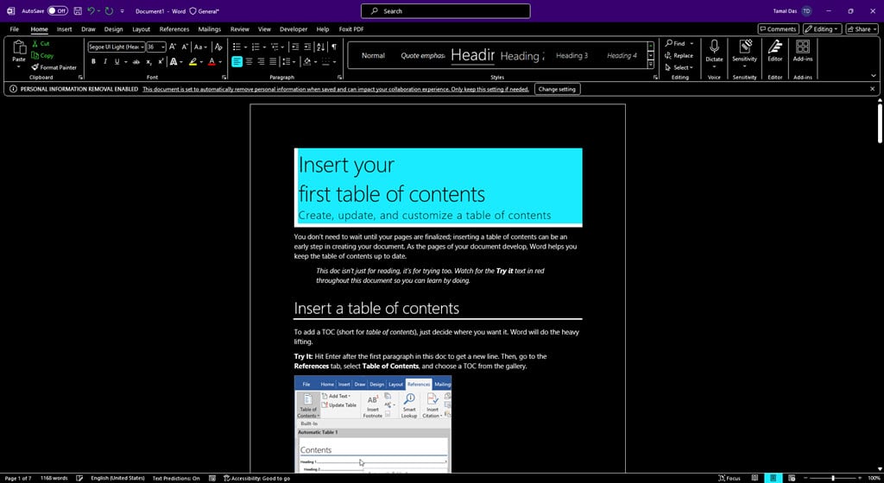This screenshot has width=884, height=483.
Task: Toggle Focus mode in status bar
Action: [x=729, y=478]
